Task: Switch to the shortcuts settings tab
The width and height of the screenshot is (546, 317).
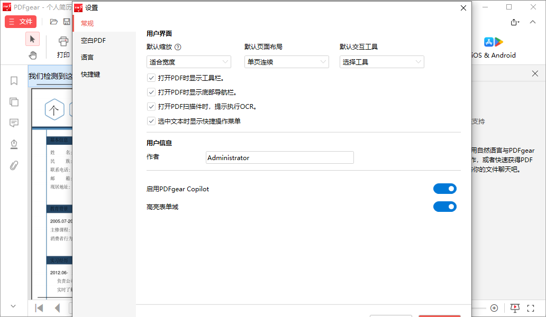Action: 92,74
